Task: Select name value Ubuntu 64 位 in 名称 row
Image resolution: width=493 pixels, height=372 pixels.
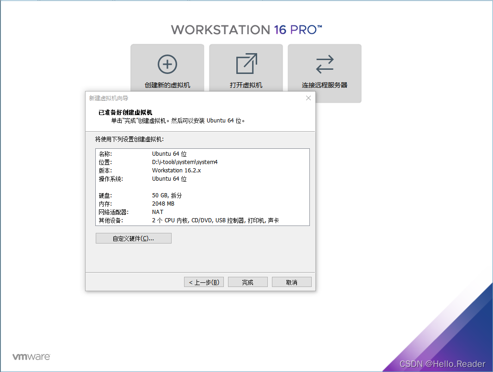Action: [169, 153]
